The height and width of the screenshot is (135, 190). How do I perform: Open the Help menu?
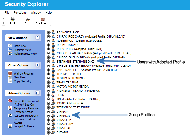49,13
